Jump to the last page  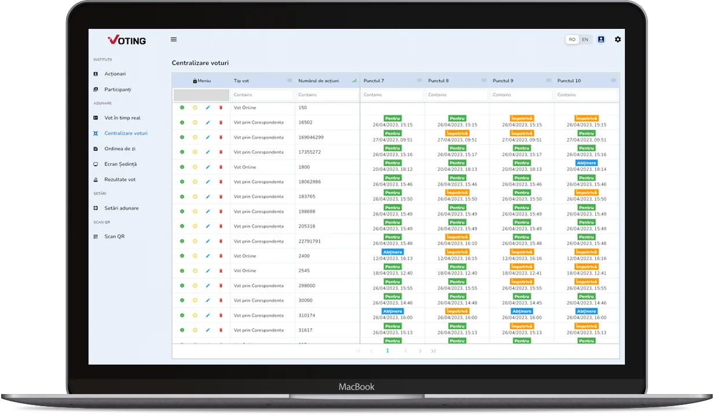pyautogui.click(x=433, y=351)
